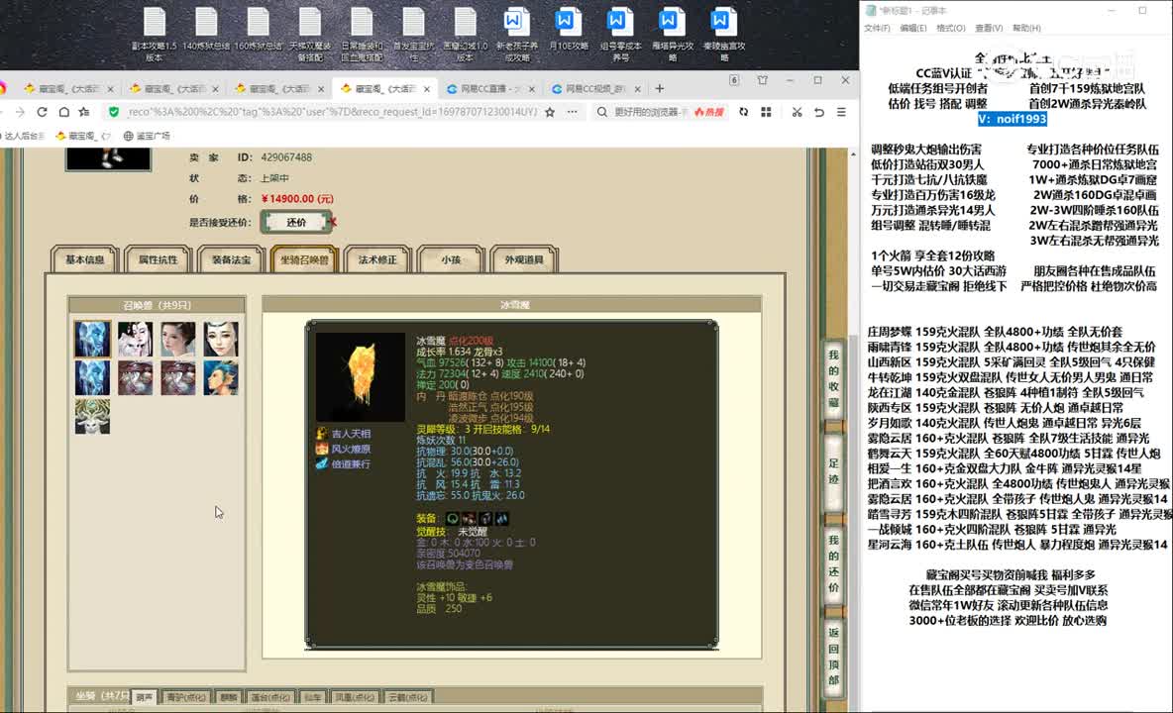
Task: Open the 法术修正 tab
Action: pyautogui.click(x=377, y=259)
